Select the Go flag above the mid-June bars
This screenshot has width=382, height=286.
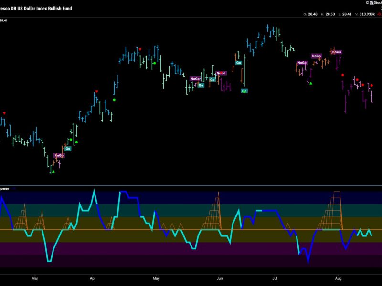tap(238, 63)
